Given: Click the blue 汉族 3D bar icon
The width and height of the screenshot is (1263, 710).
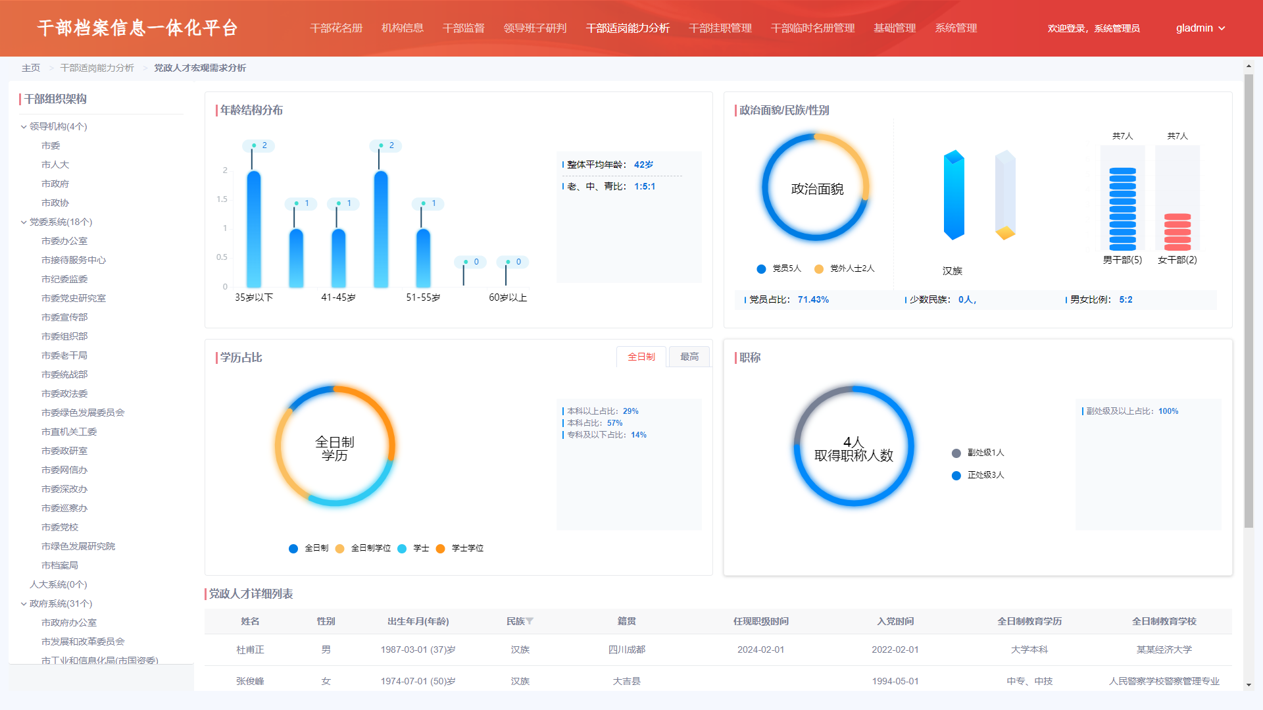Looking at the screenshot, I should point(954,195).
